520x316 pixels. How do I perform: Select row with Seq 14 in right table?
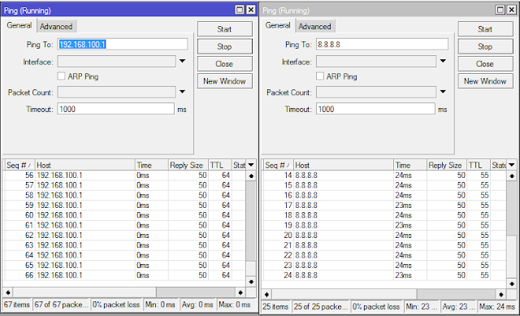(384, 175)
